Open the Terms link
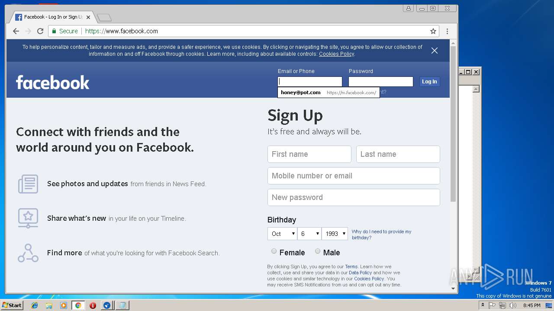This screenshot has height=311, width=554. (351, 267)
